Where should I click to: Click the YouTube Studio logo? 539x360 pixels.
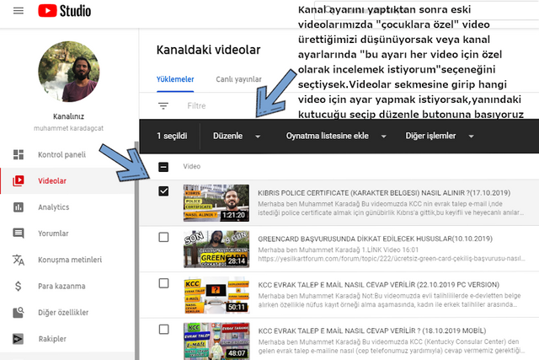pos(64,11)
